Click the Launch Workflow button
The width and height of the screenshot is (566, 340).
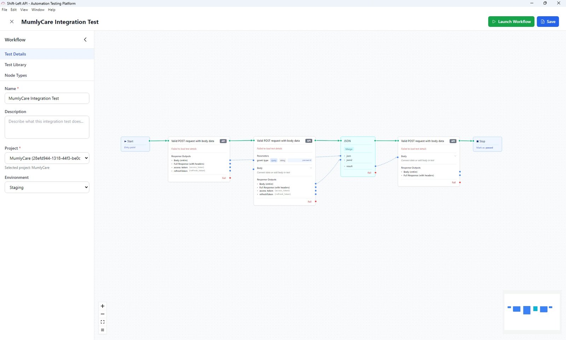pyautogui.click(x=511, y=22)
